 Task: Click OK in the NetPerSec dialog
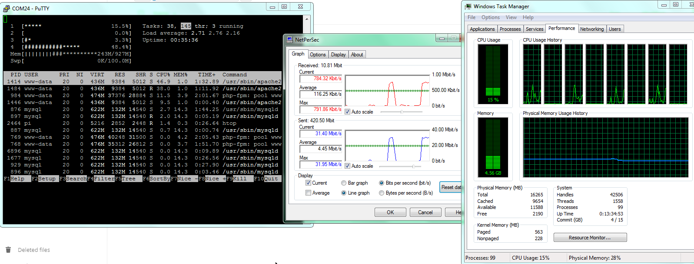coord(390,212)
